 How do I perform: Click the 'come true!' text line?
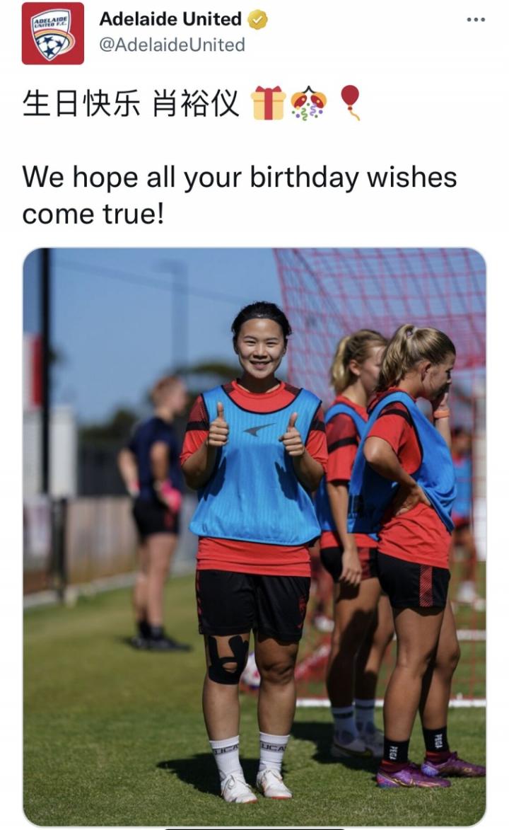coord(93,214)
